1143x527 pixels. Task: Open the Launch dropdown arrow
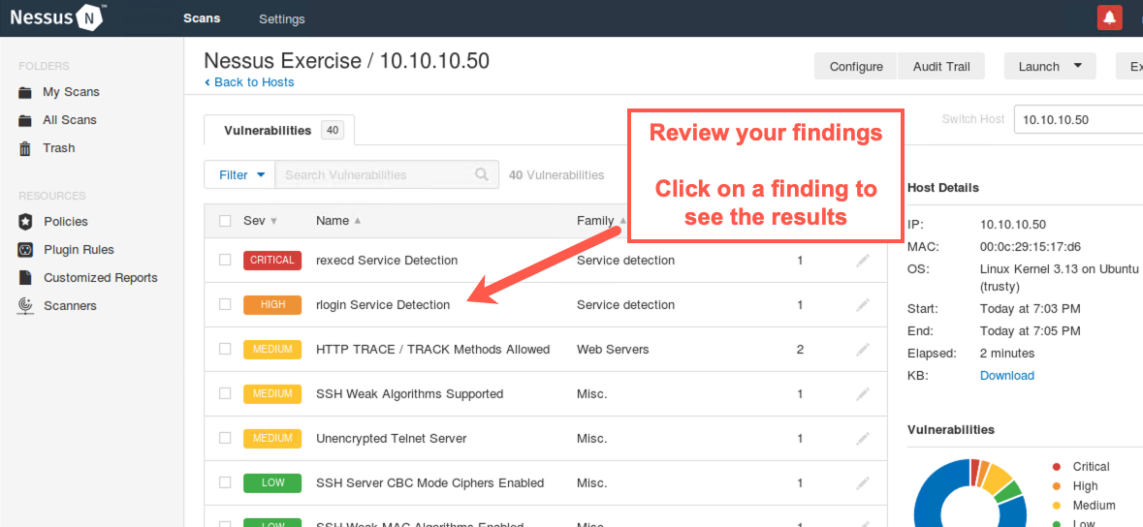tap(1077, 66)
